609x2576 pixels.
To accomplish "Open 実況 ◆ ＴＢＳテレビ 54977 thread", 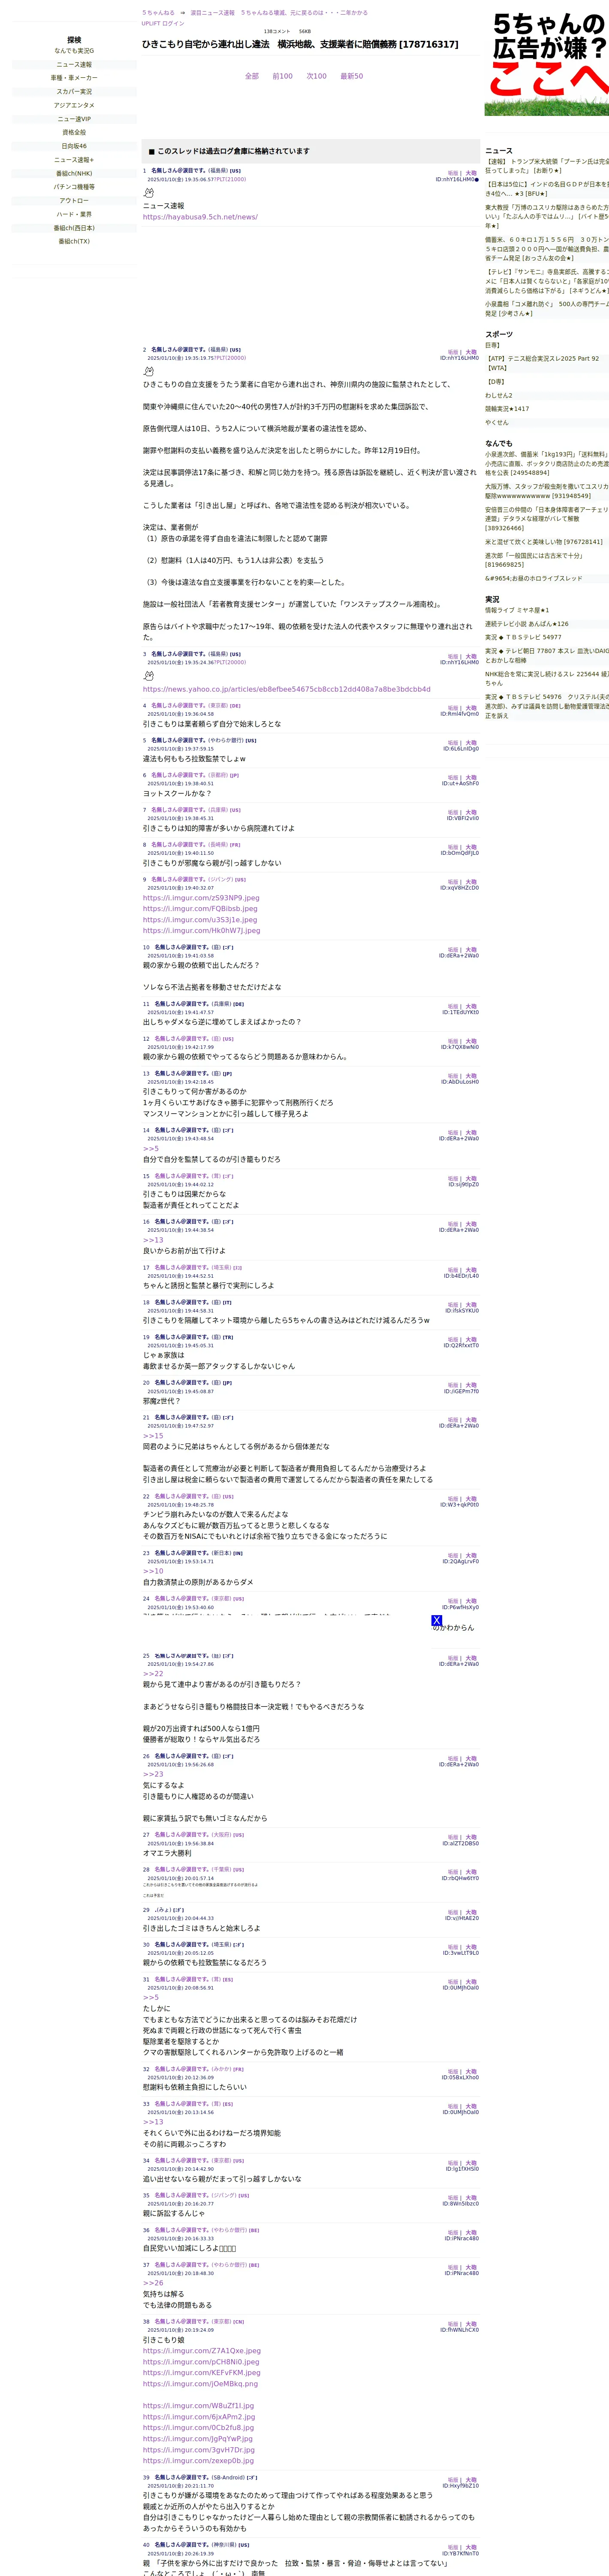I will [523, 637].
